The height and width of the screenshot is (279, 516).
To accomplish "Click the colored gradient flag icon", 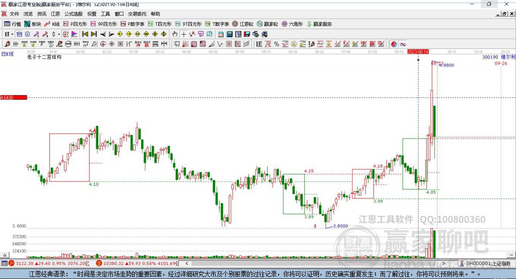I will [75, 34].
